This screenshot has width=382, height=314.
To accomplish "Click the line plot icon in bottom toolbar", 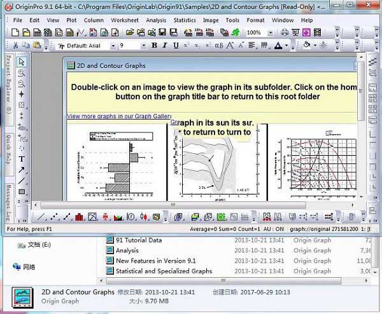I will [x=43, y=217].
